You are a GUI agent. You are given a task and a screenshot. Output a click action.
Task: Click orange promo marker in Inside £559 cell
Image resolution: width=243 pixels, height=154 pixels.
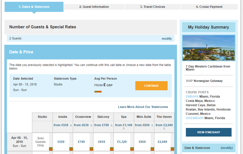coord(71,149)
